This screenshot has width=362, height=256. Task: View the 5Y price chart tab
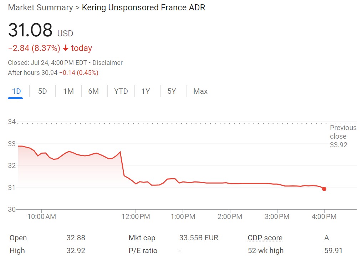point(172,91)
